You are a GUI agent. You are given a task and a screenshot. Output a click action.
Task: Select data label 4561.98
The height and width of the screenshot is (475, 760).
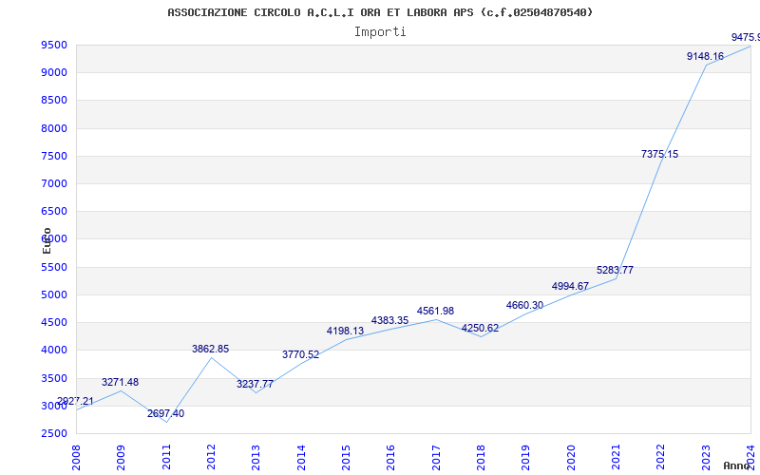[435, 312]
